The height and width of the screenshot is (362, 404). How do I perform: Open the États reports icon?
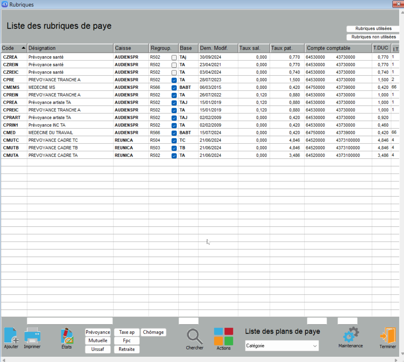(x=67, y=336)
